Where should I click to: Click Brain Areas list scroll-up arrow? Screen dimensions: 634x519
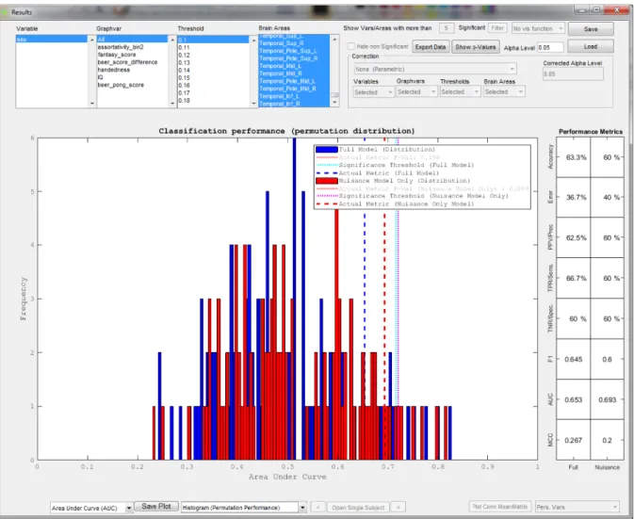(334, 40)
